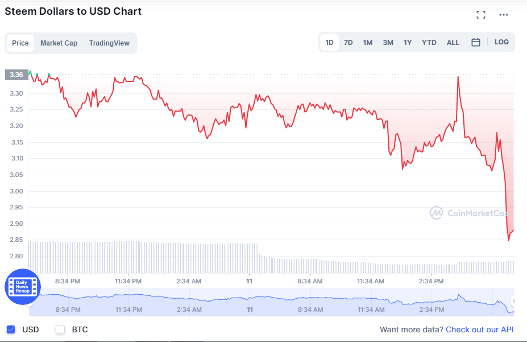Open the Check out our API link
Viewport: 527px width, 342px height.
(x=479, y=329)
